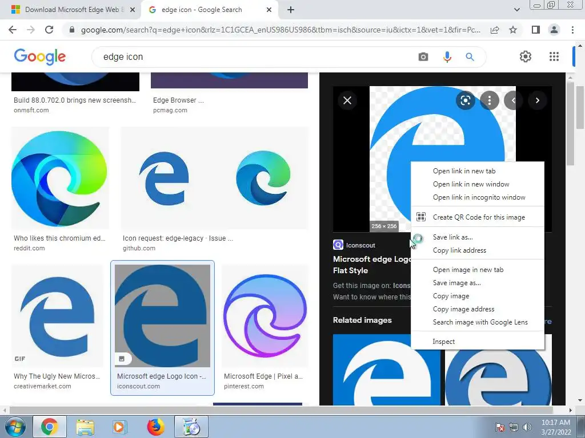Click the first related Edge image
Viewport: 585px width, 438px height.
[387, 370]
